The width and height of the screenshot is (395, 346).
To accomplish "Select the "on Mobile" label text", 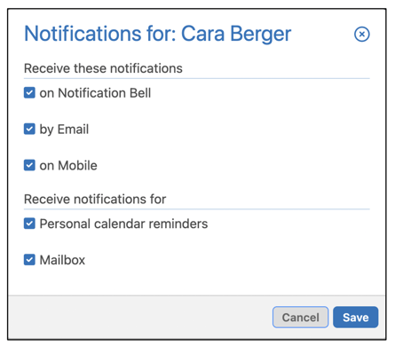I will [x=68, y=166].
